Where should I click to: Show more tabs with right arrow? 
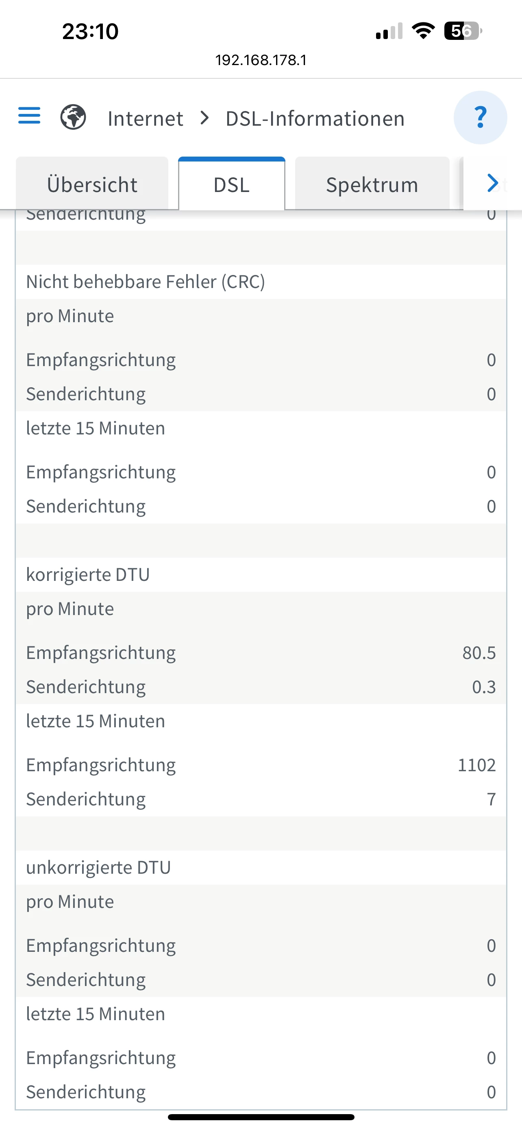pyautogui.click(x=493, y=183)
